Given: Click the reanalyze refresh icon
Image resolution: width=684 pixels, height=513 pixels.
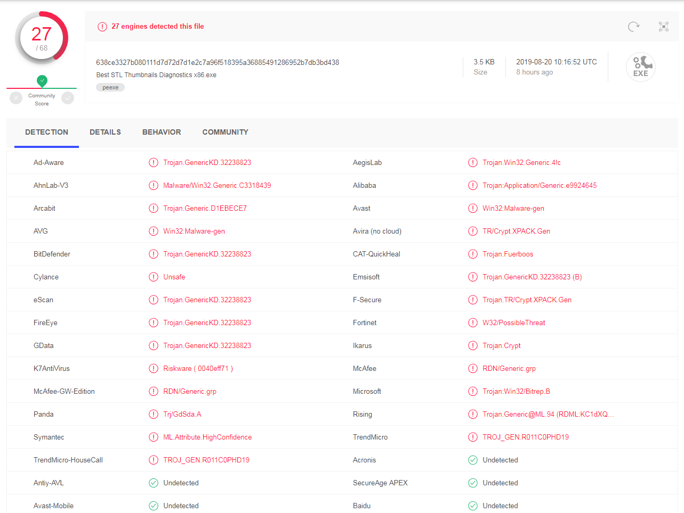Looking at the screenshot, I should [633, 27].
